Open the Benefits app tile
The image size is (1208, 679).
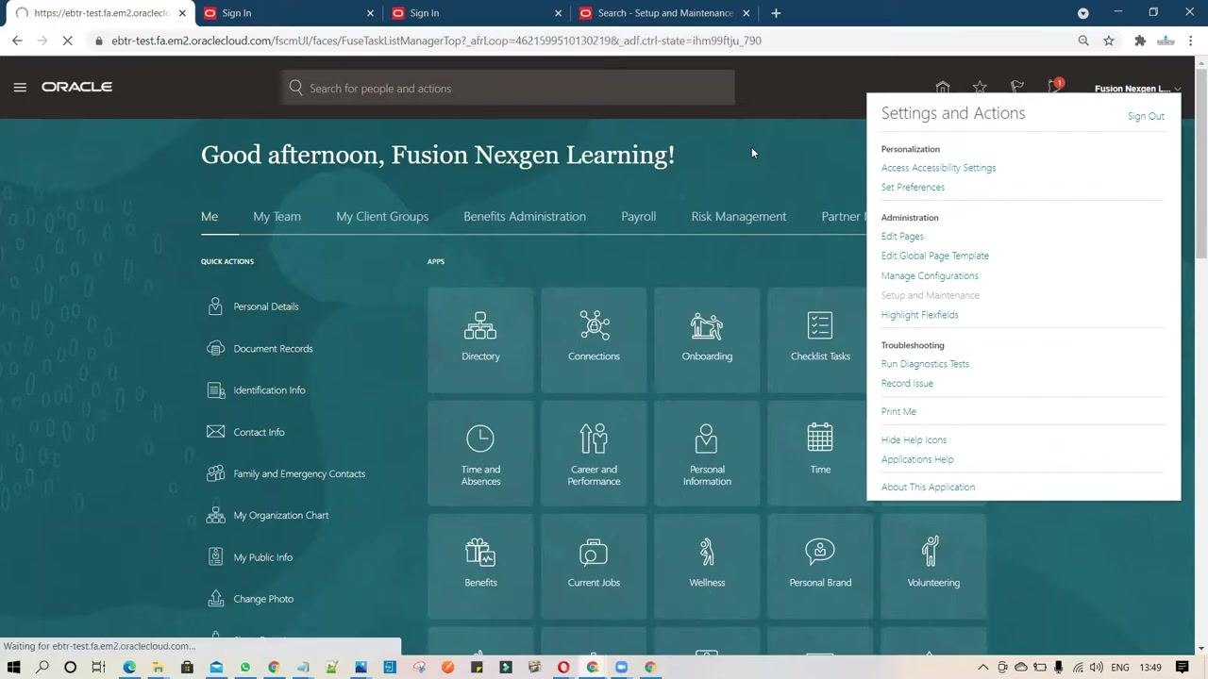point(480,566)
